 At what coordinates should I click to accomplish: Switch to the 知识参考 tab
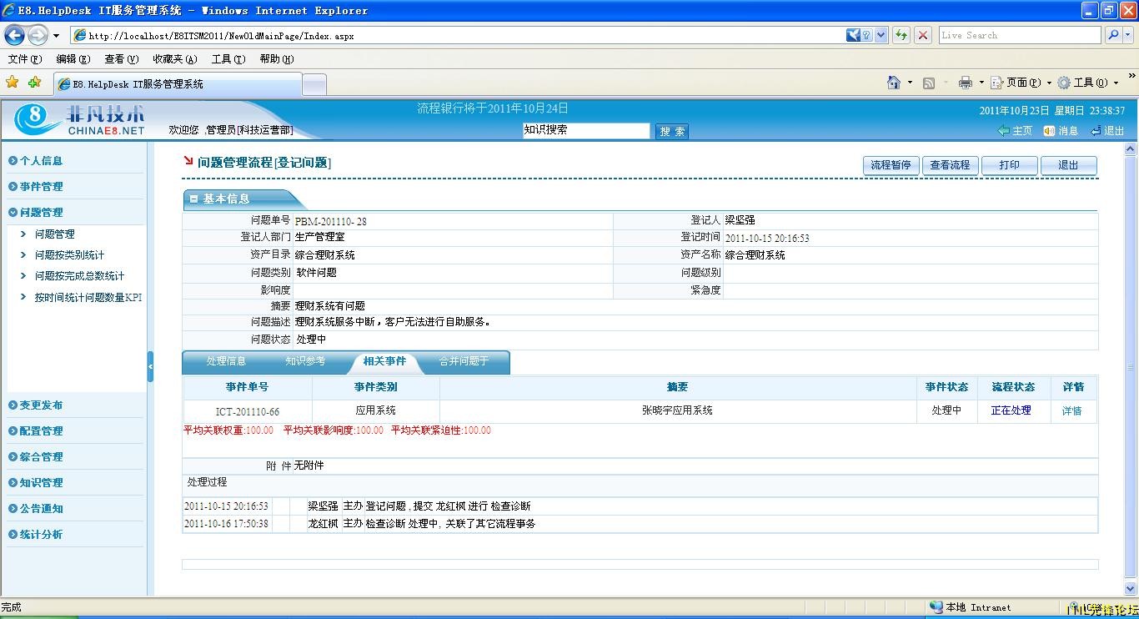pyautogui.click(x=305, y=361)
